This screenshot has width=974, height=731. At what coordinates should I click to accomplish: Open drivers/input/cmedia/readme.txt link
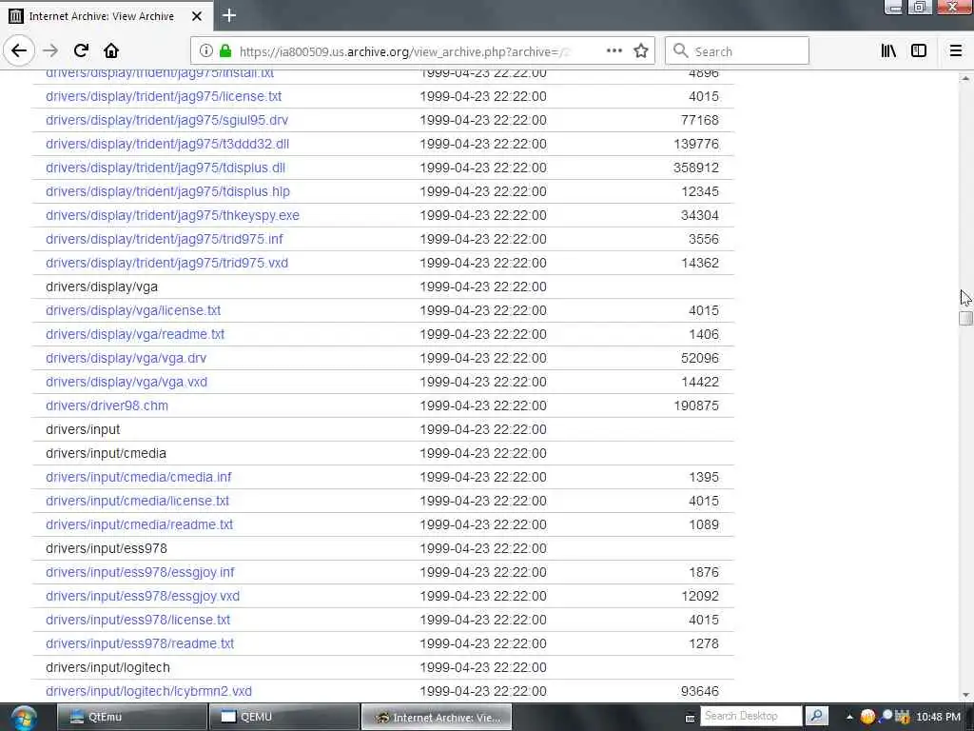point(139,524)
